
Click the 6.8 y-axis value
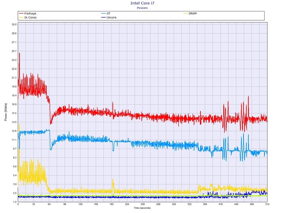click(x=14, y=167)
